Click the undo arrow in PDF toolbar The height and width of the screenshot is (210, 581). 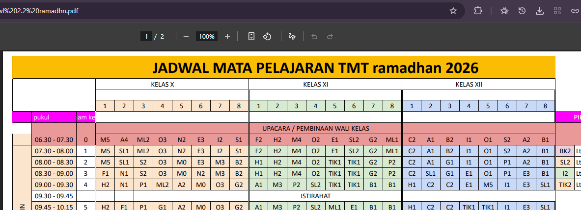[x=314, y=36]
